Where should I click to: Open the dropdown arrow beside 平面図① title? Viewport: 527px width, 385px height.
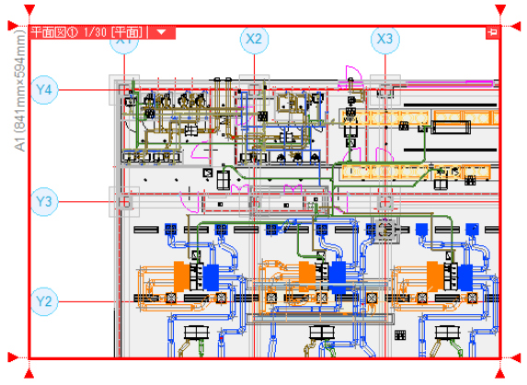pos(162,32)
